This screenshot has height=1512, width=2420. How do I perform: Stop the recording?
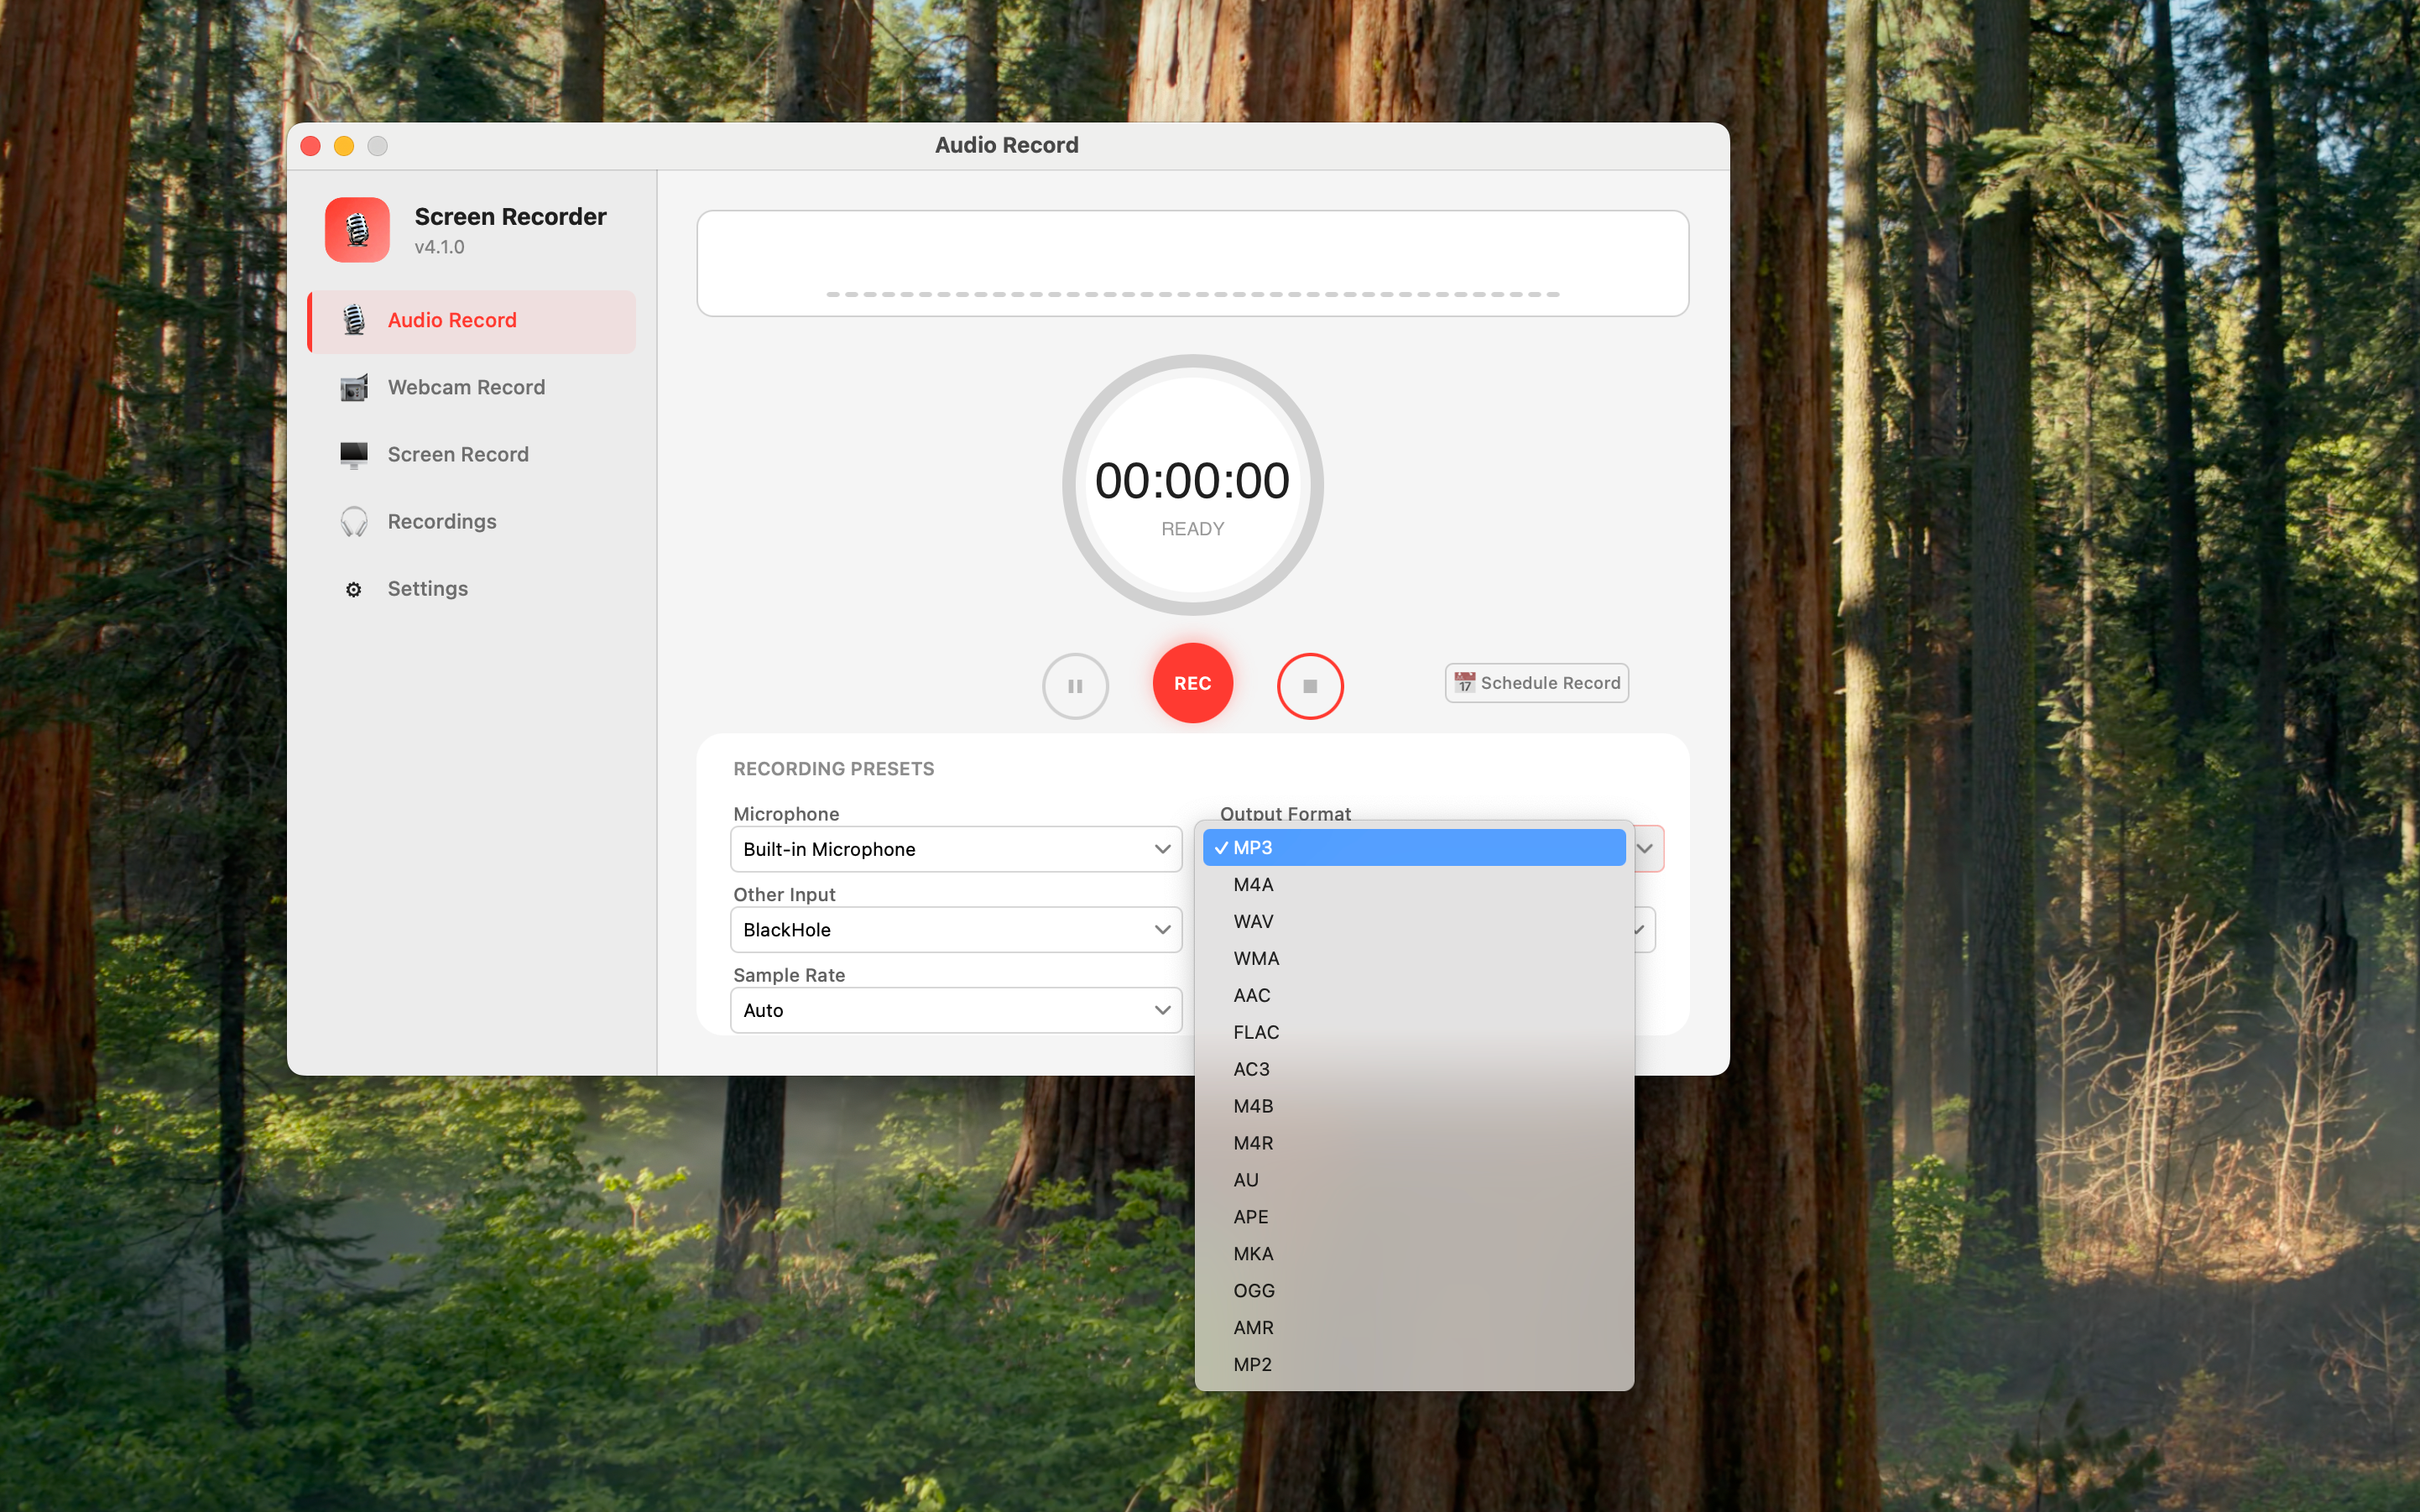(x=1310, y=687)
